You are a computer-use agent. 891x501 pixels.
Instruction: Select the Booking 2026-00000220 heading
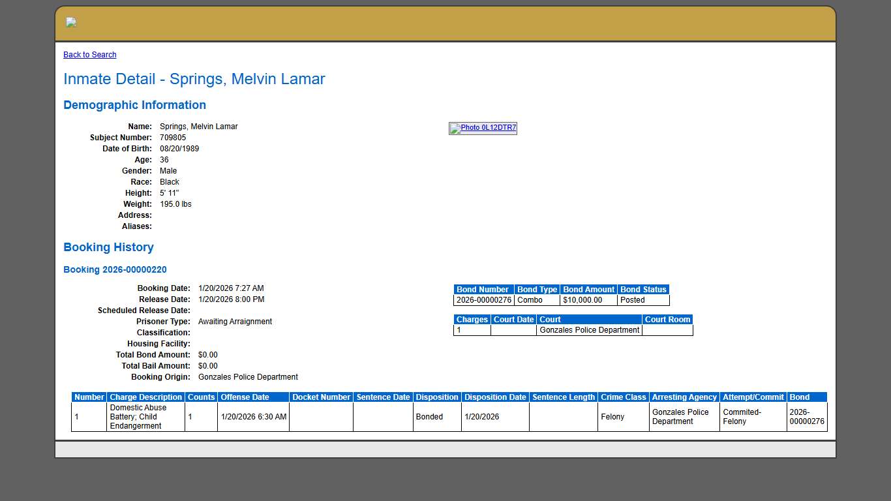pos(115,269)
